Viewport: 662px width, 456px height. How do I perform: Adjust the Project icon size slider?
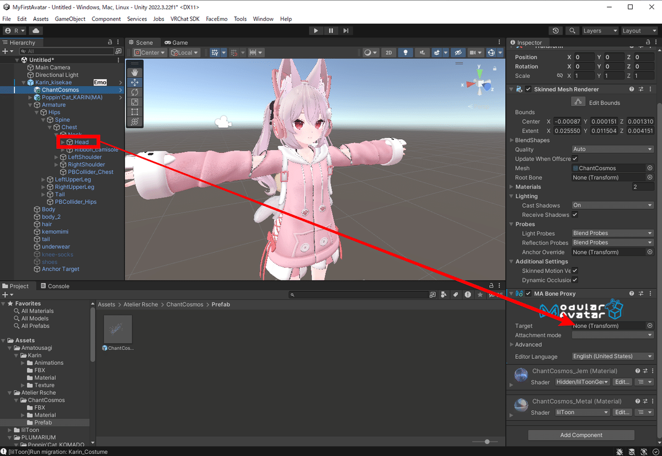point(486,442)
